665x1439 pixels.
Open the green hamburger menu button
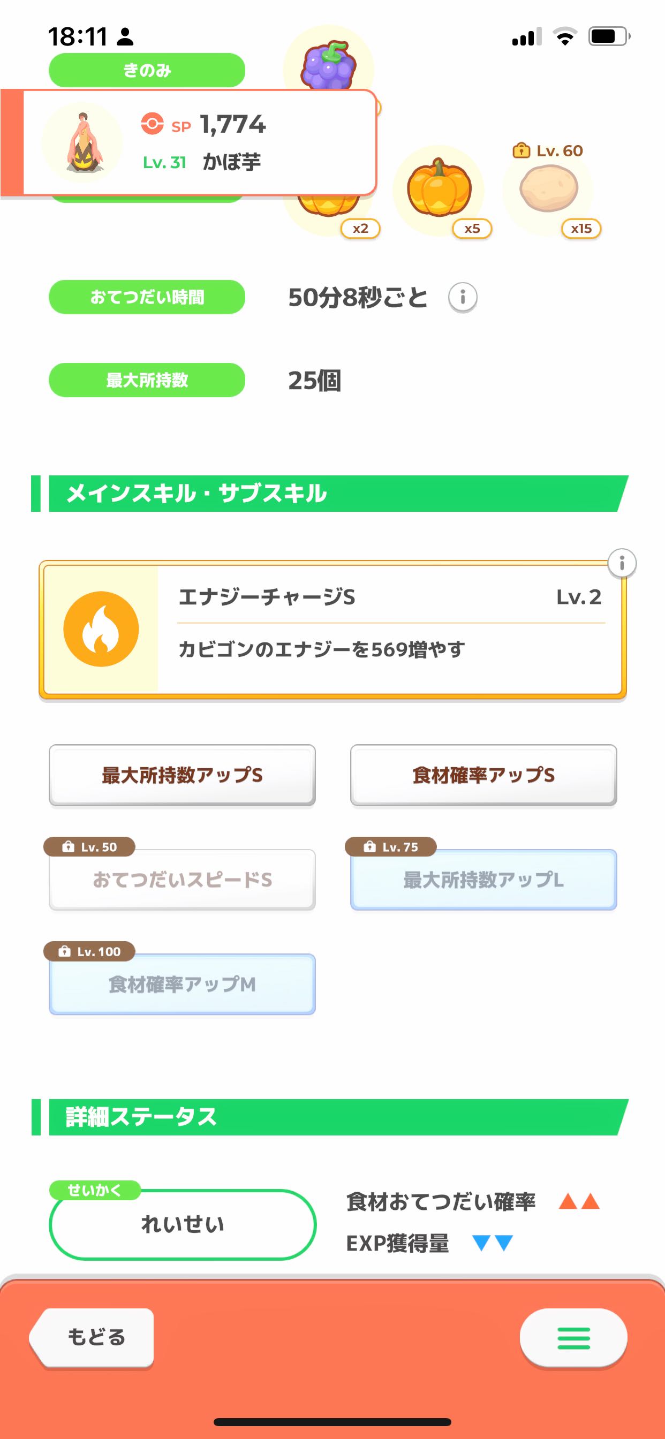[x=573, y=1338]
